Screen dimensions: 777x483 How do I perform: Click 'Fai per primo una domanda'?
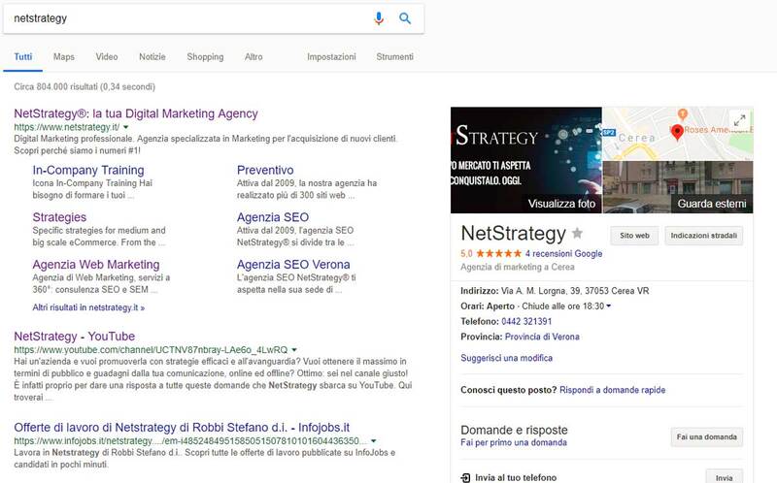(x=514, y=442)
